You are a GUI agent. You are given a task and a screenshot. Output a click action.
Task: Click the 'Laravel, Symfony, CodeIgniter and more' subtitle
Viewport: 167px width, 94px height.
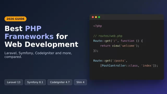(x=38, y=55)
